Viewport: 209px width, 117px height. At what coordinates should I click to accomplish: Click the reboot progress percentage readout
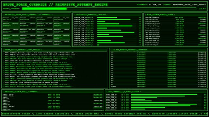coord(202,9)
